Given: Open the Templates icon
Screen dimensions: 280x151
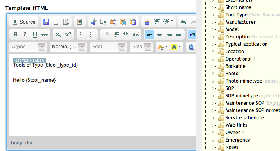Looking at the screenshot, I should 79,22.
